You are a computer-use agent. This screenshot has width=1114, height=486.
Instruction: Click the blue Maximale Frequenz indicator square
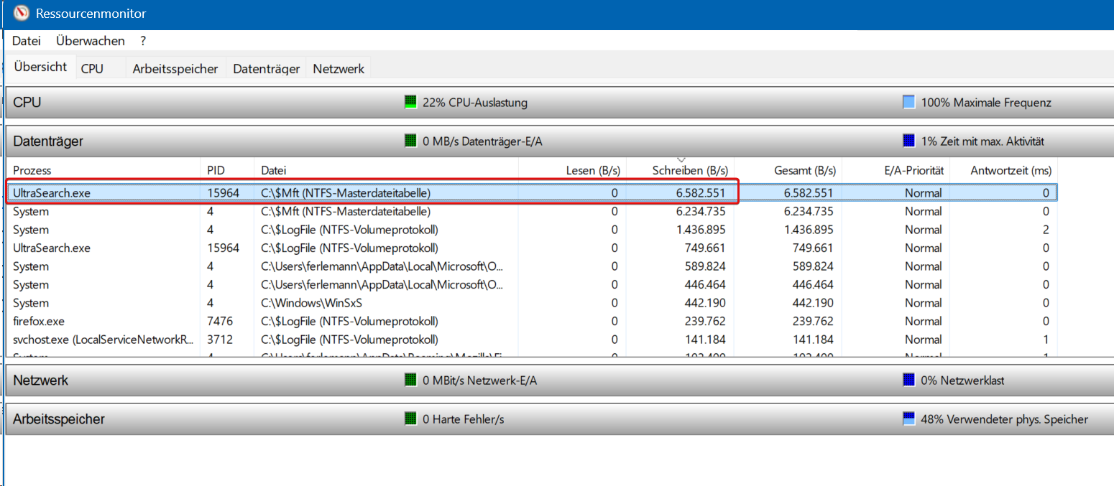(x=908, y=103)
